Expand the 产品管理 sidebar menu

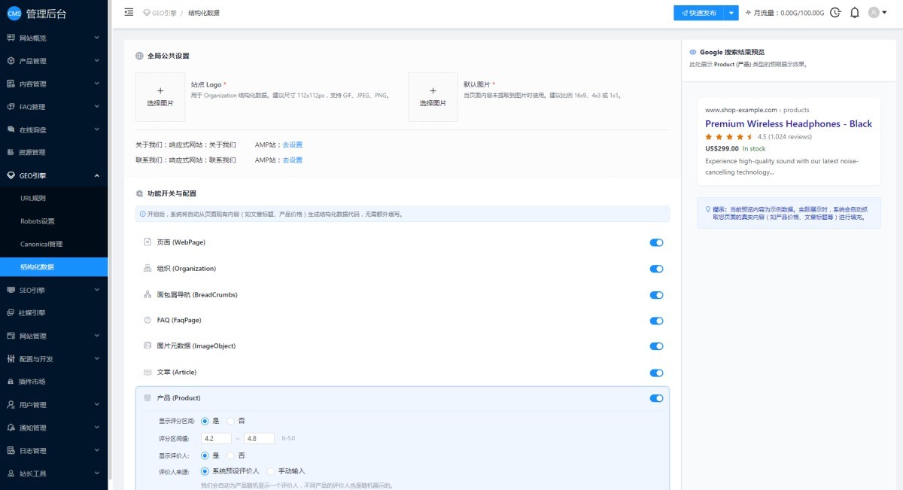click(53, 61)
